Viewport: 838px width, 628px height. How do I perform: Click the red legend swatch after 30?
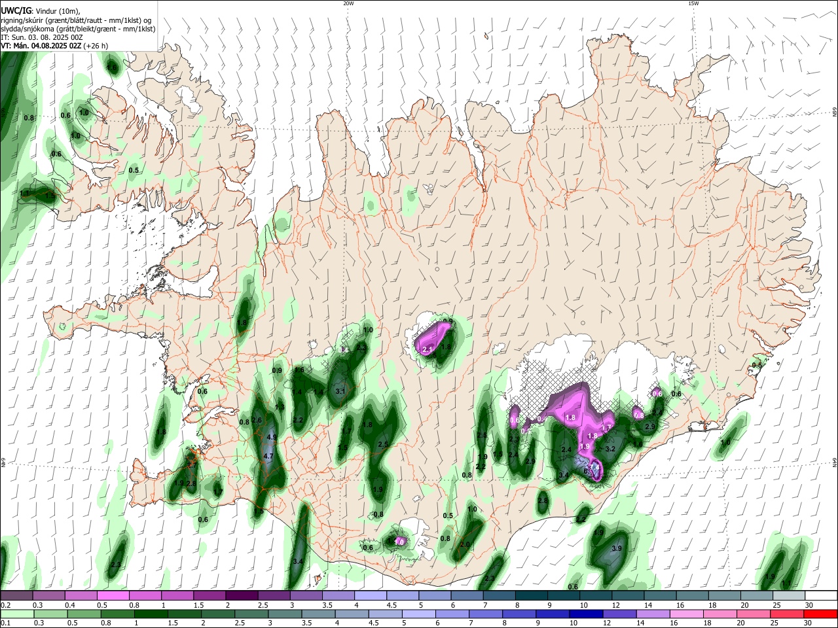[x=821, y=614]
